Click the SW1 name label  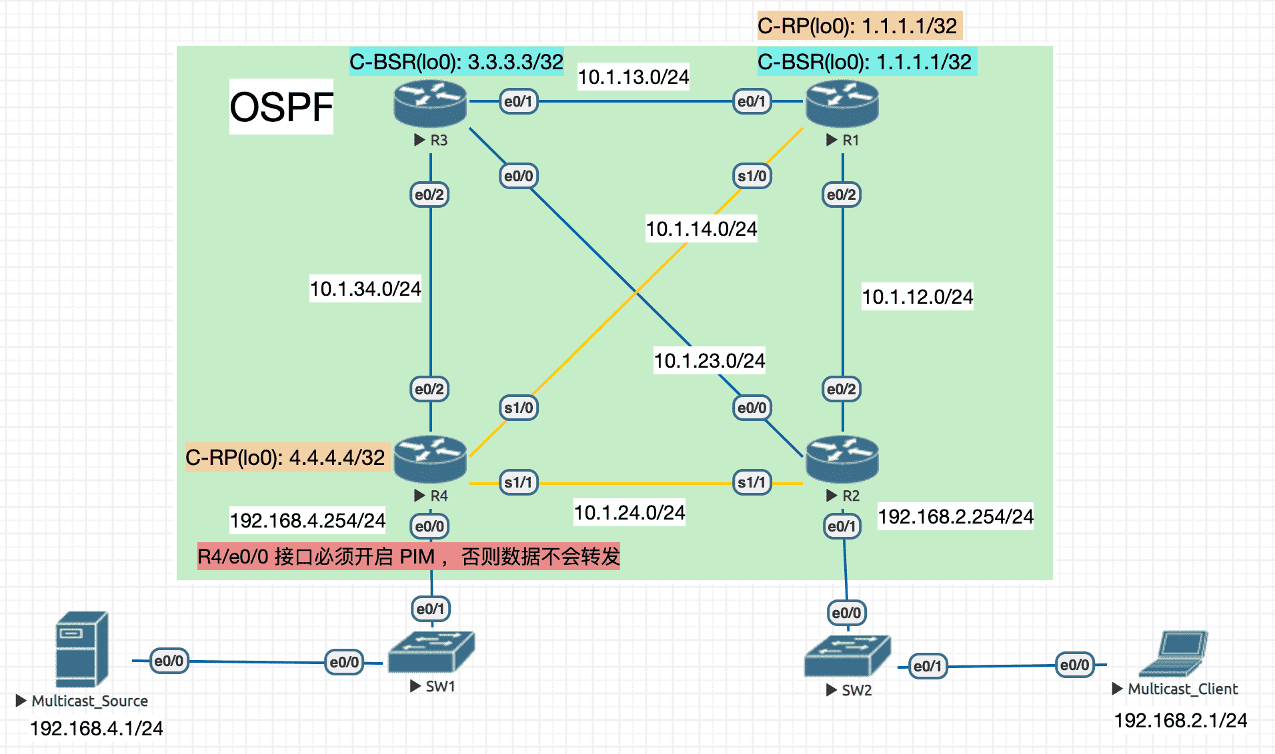click(441, 686)
